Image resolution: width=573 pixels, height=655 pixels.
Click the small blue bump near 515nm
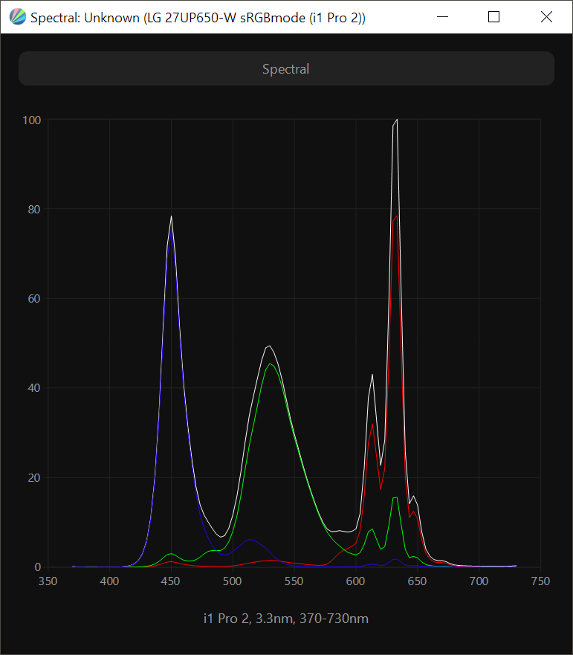(250, 539)
